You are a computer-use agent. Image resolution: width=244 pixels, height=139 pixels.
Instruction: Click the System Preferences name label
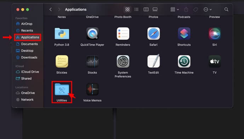pyautogui.click(x=123, y=74)
